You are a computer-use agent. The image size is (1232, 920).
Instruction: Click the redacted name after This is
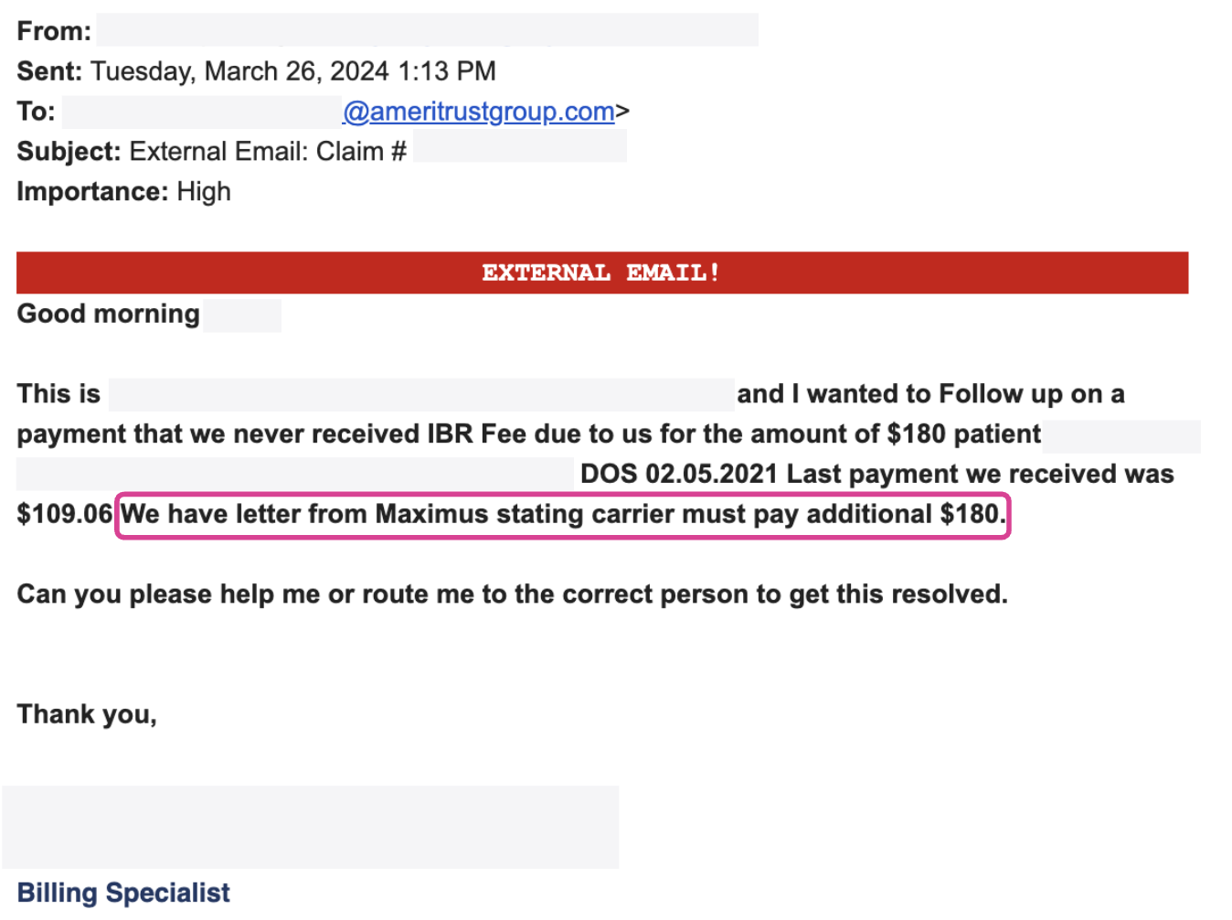(x=421, y=394)
